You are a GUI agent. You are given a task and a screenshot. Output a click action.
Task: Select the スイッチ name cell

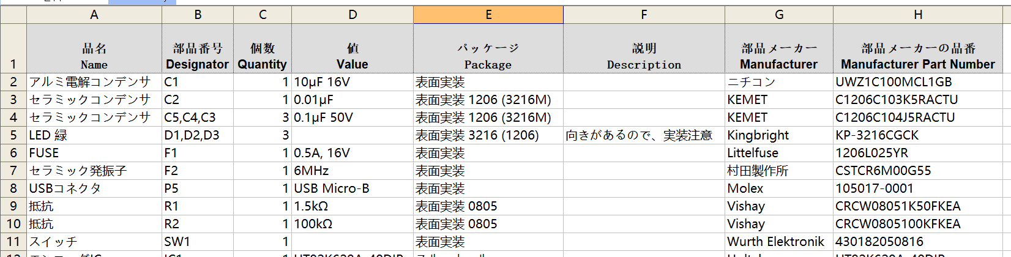94,242
